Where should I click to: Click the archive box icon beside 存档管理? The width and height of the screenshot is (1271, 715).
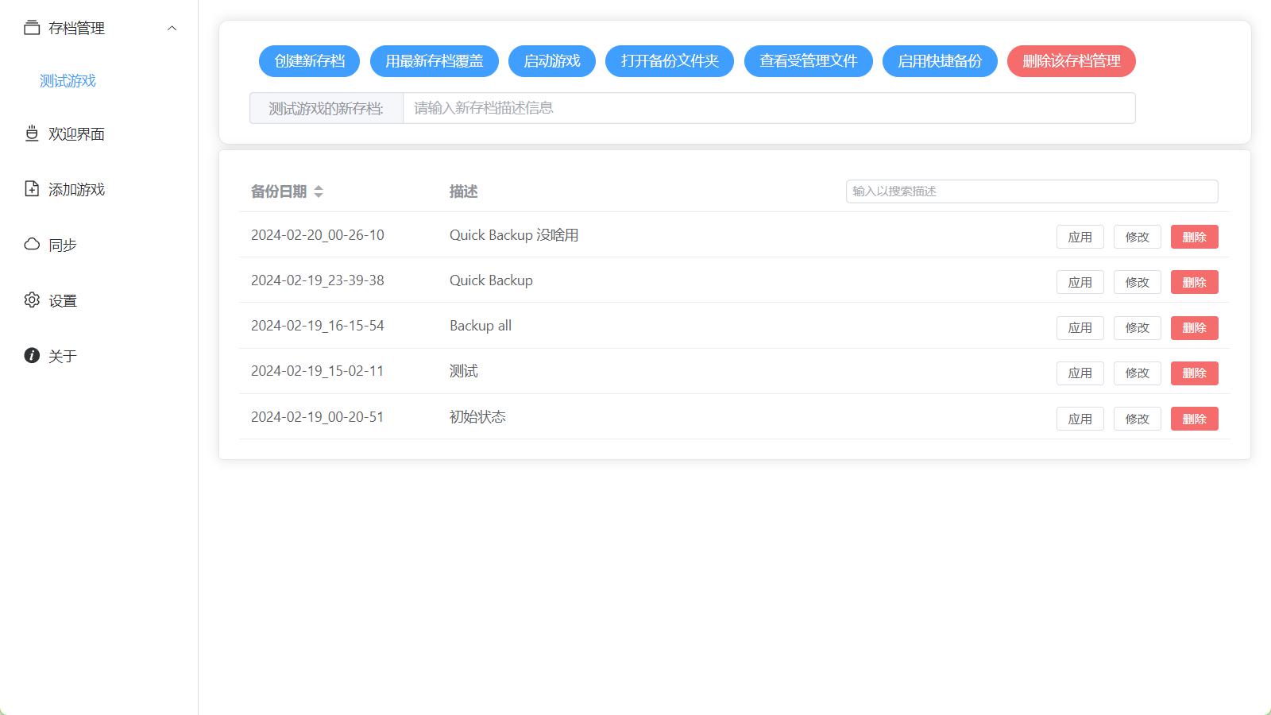coord(32,28)
